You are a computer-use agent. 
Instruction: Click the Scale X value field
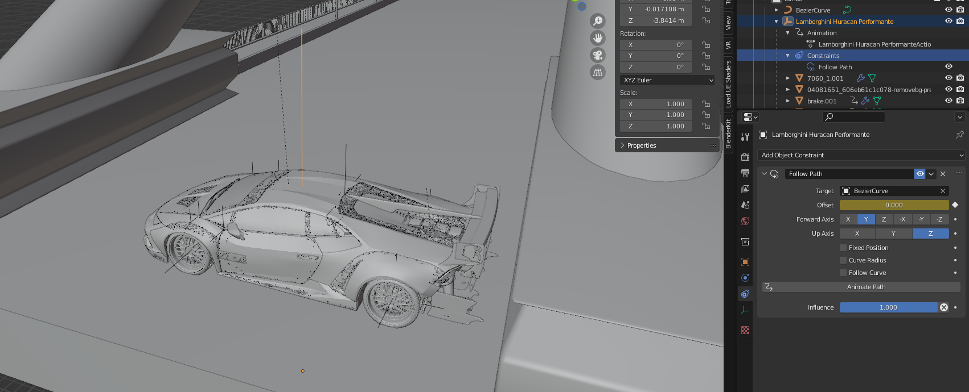pos(656,104)
